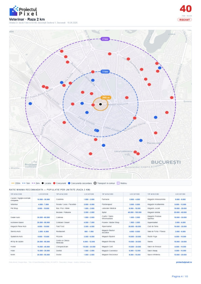Viewport: 201px width, 284px height.
Task: Click the Proiectul Pixel logo
Action: (23, 11)
